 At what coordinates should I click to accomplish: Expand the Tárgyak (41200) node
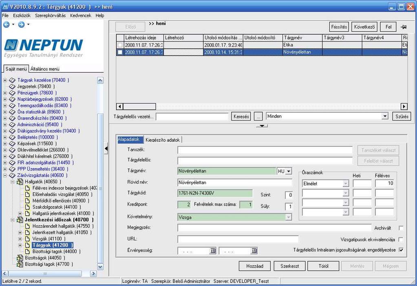(20, 245)
